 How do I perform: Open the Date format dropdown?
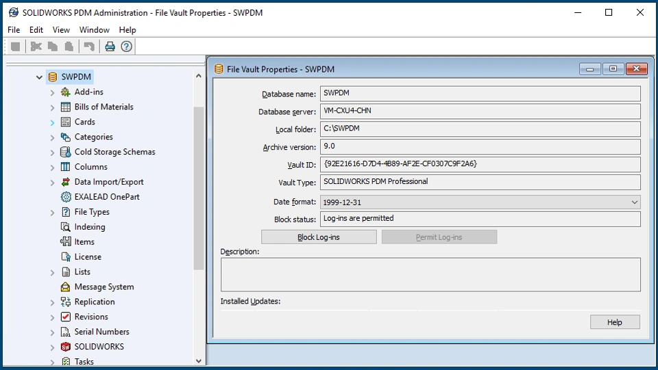(x=634, y=202)
